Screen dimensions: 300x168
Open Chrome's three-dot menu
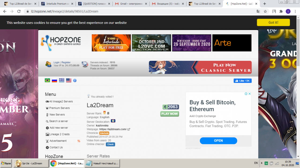click(x=295, y=11)
